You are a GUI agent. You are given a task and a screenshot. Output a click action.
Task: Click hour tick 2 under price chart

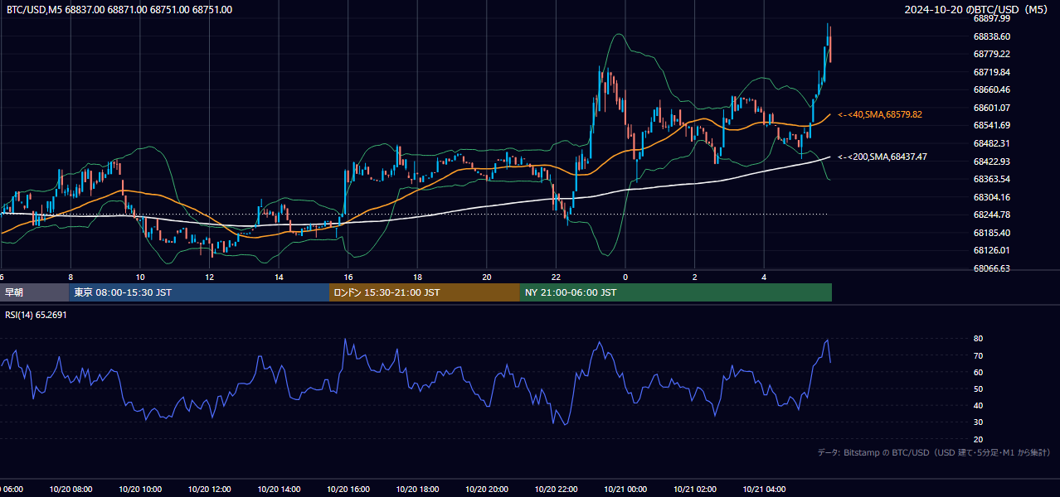click(x=695, y=277)
